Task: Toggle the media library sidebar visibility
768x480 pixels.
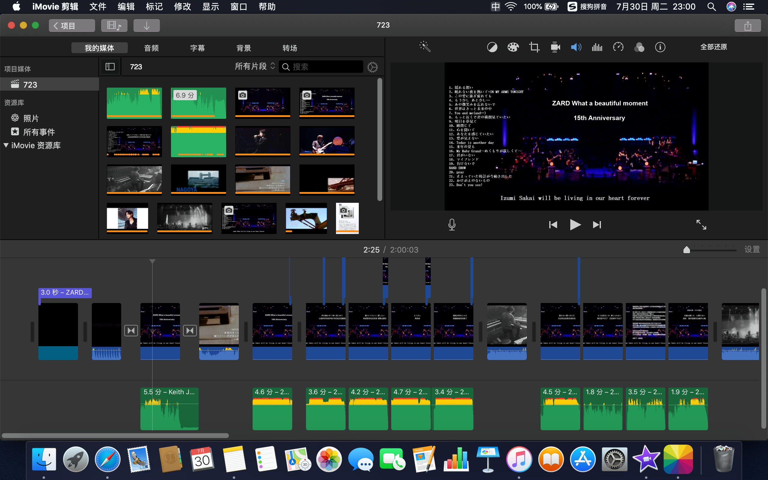Action: click(110, 67)
